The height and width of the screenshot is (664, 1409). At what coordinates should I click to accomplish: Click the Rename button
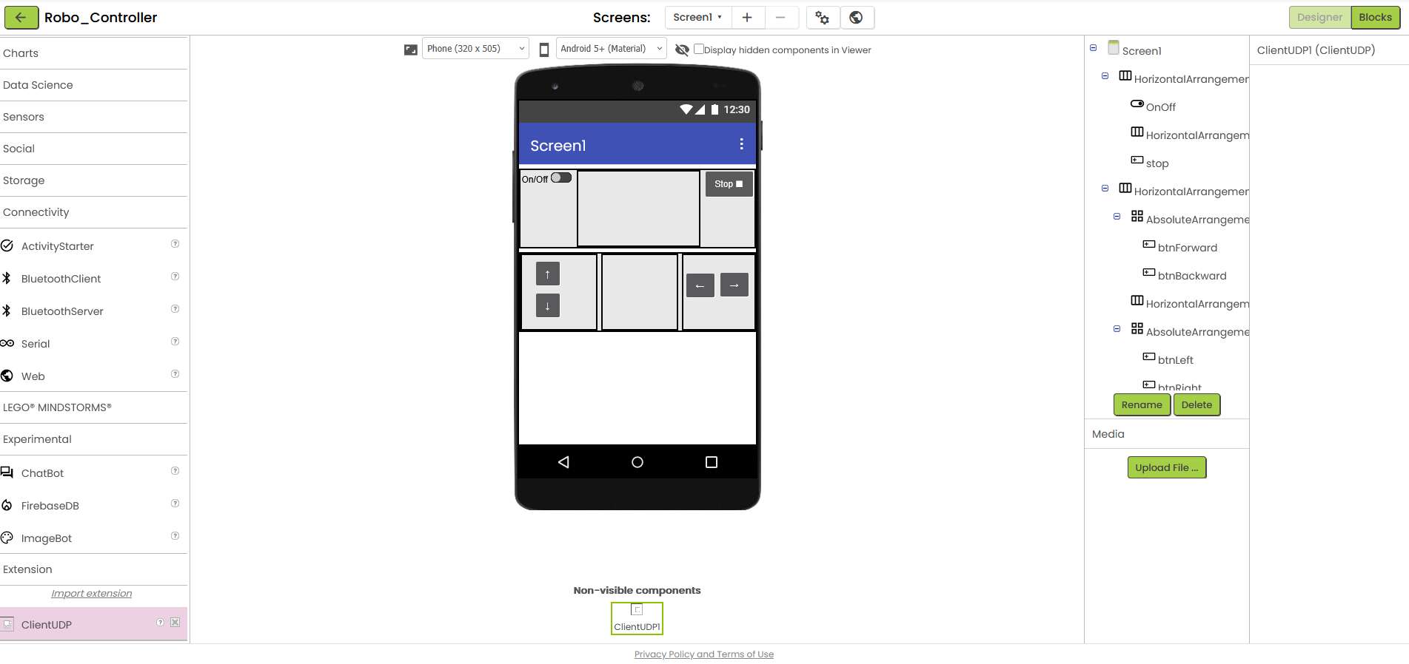pyautogui.click(x=1142, y=405)
